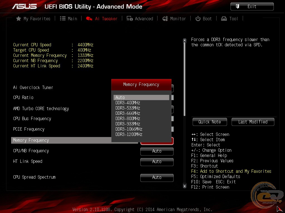Switch to the Main tab

coord(68,19)
